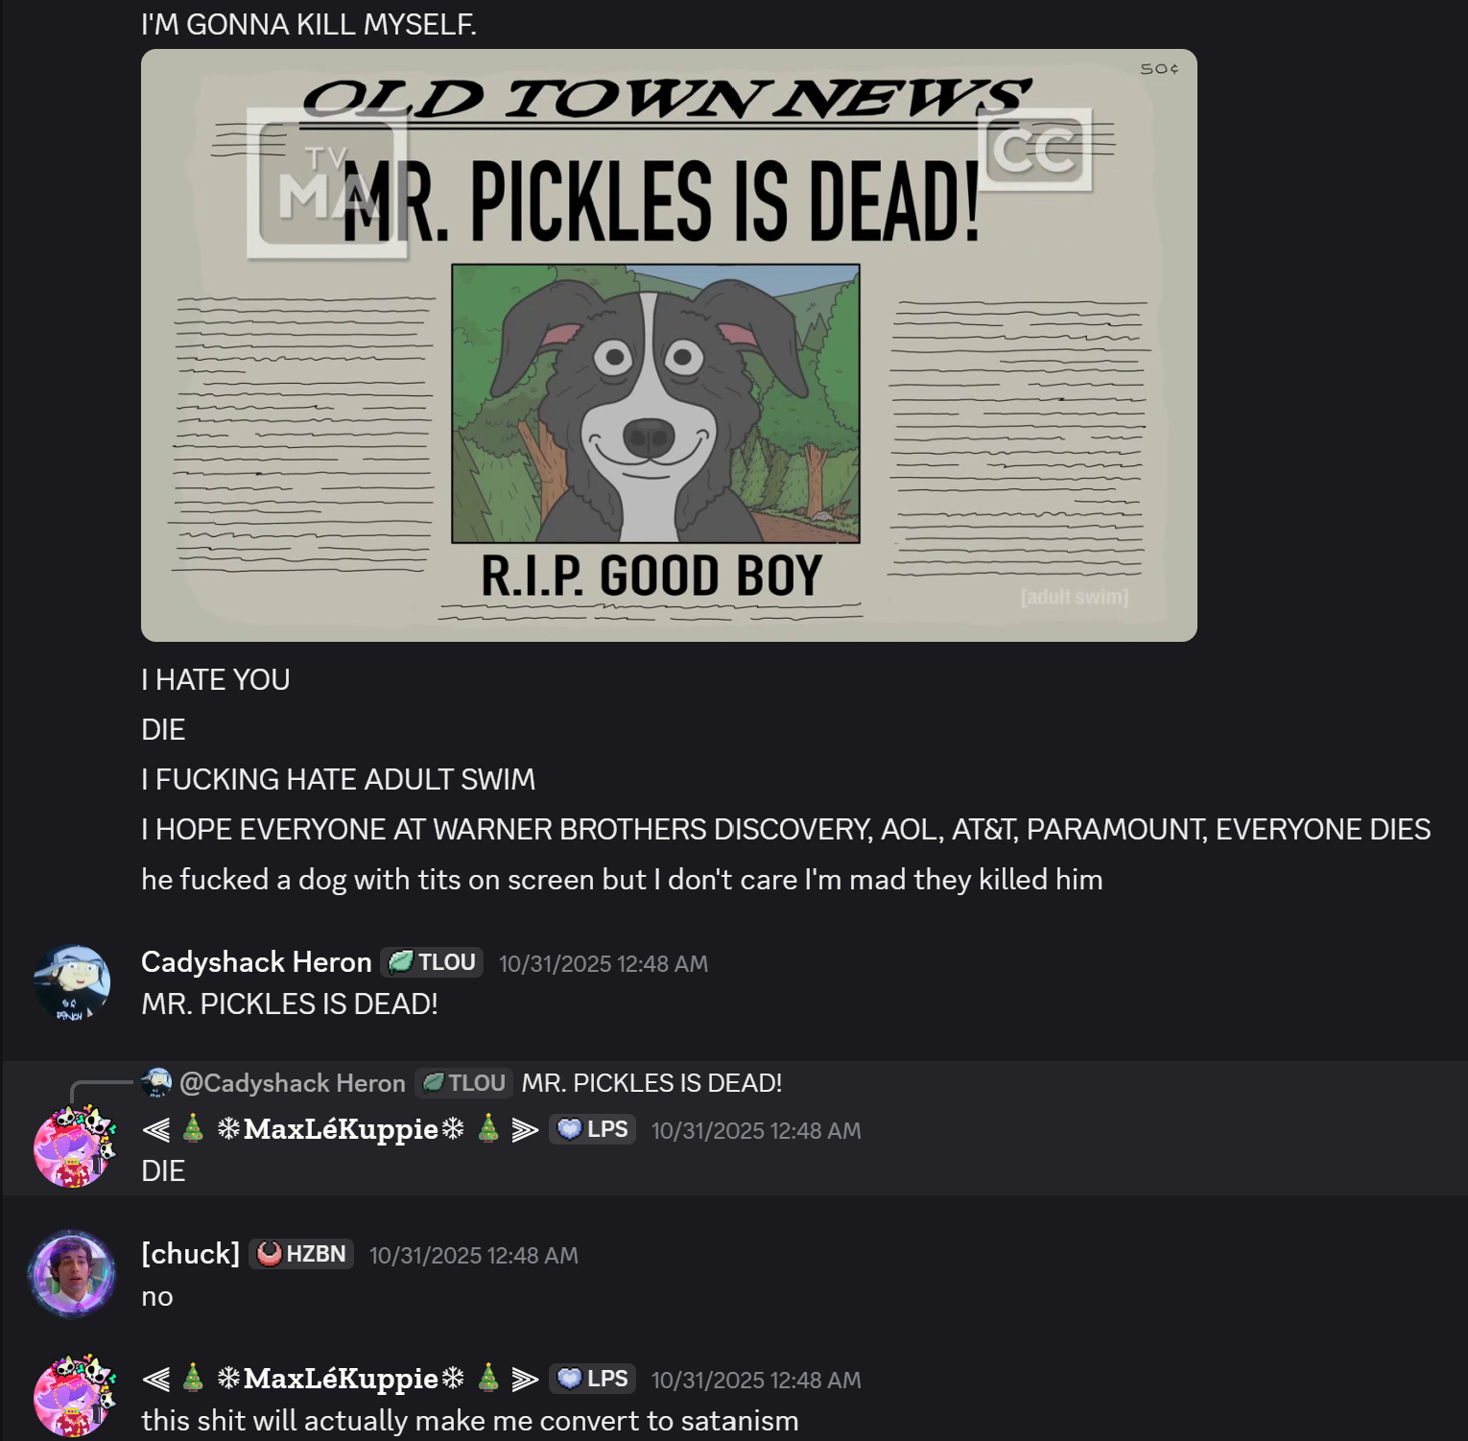Jump to the replied message via @Cadyshack Heron

click(x=293, y=1083)
